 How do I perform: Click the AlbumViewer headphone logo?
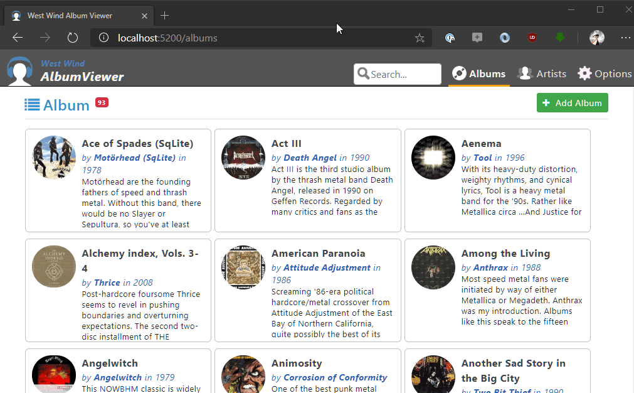click(19, 71)
